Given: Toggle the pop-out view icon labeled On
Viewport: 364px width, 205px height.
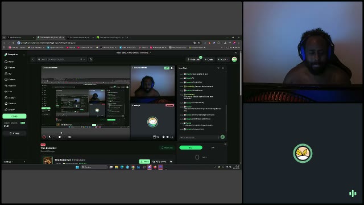Looking at the screenshot, I should (156, 137).
